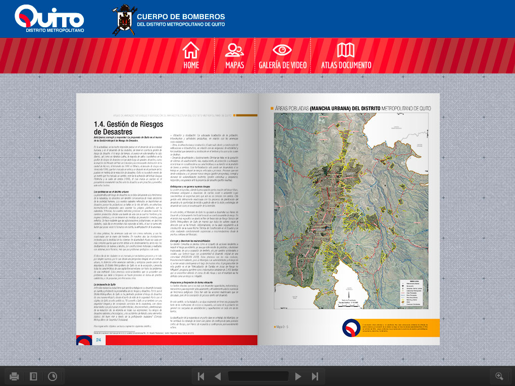This screenshot has height=386, width=515.
Task: Open the Cuerpo de Bomberos title link
Action: (x=181, y=20)
